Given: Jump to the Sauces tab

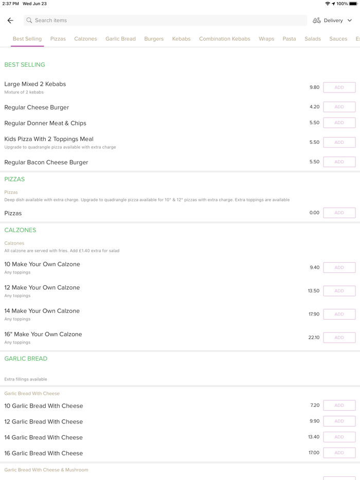Looking at the screenshot, I should coord(338,39).
